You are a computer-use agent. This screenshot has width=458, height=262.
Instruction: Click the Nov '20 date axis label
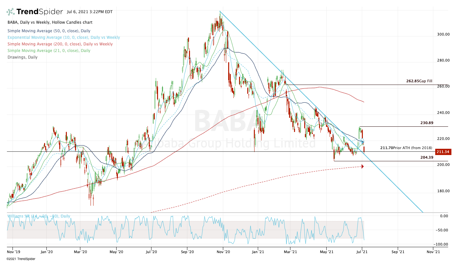(x=223, y=251)
